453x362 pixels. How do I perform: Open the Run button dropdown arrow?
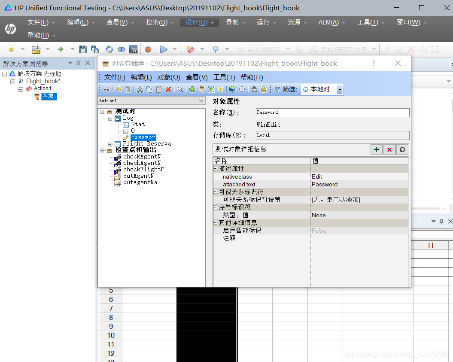174,49
